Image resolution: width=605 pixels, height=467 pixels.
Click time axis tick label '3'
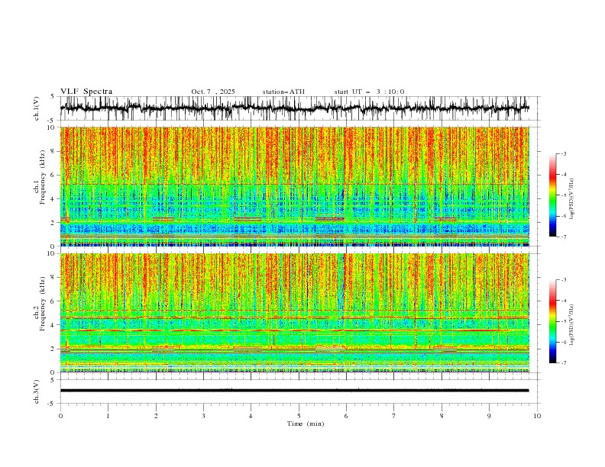203,416
